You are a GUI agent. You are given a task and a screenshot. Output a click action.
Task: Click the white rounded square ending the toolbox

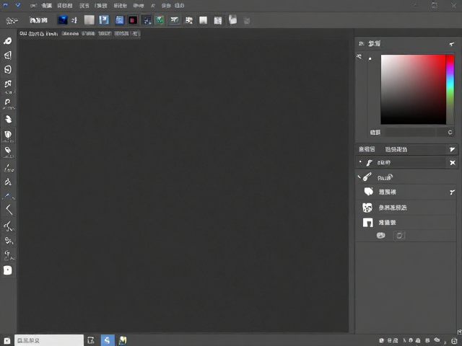click(x=8, y=270)
